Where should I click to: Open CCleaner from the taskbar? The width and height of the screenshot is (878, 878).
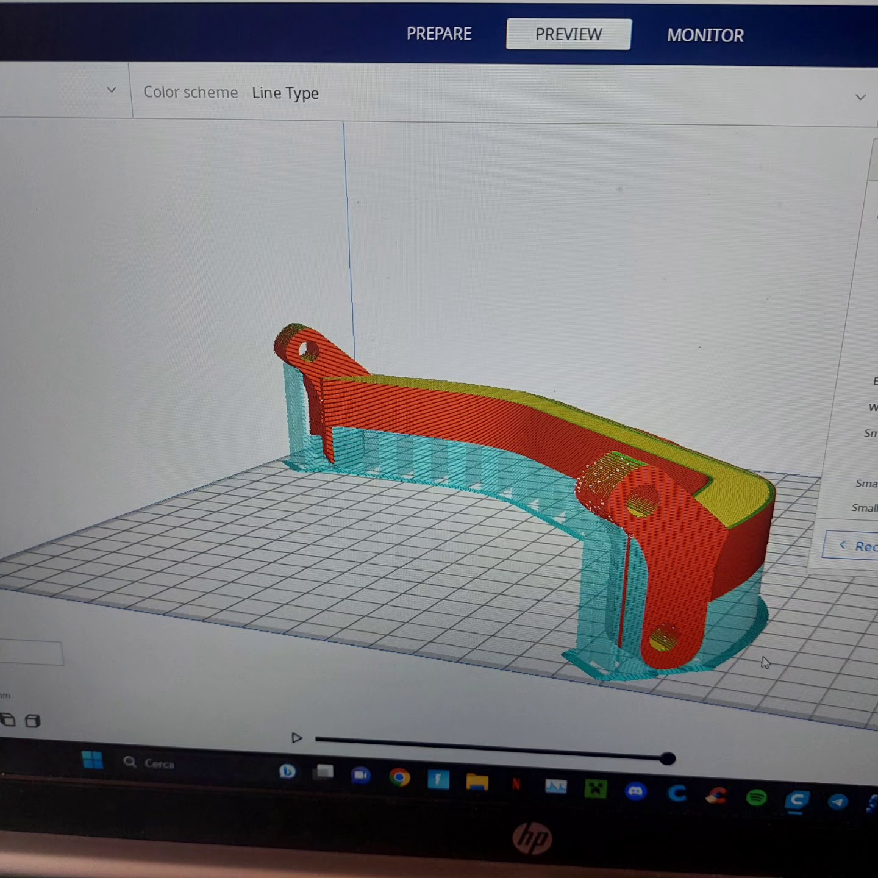tap(716, 796)
